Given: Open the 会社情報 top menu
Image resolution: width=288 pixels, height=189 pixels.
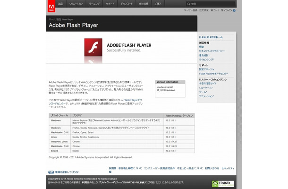Looking at the screenshot, I should point(144,4).
